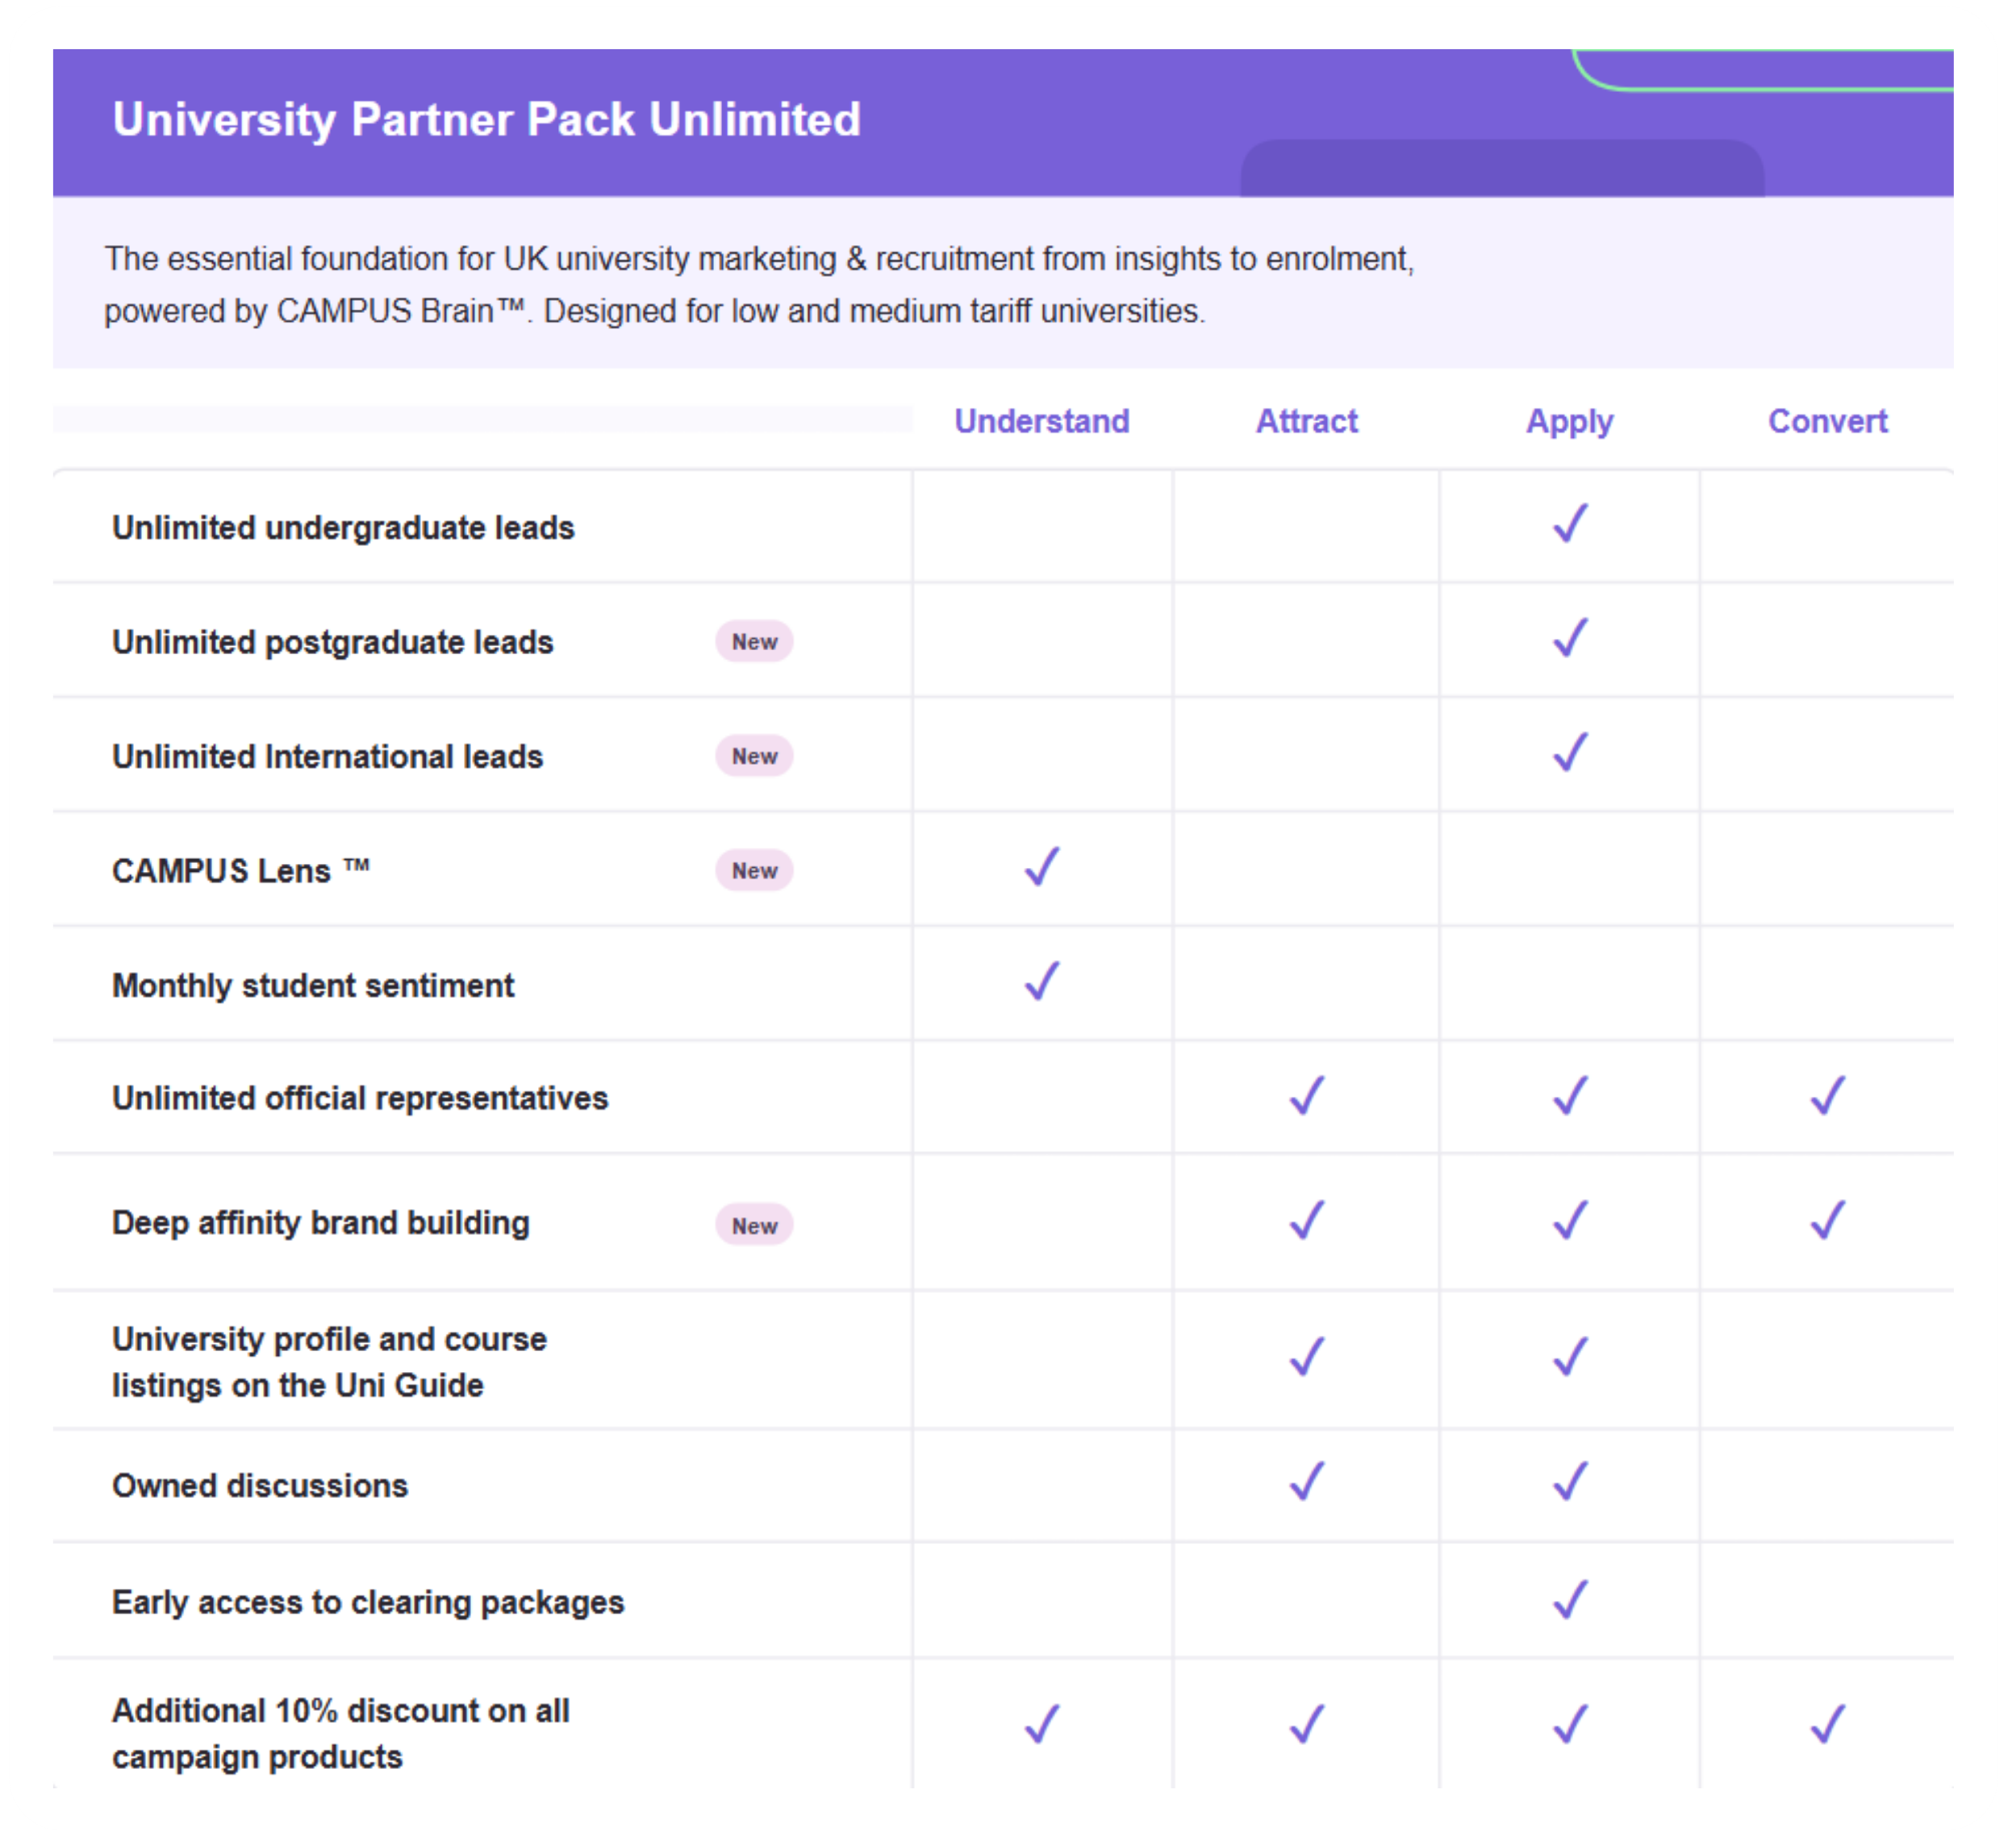Click Attract checkmark for Unlimited official representatives
The width and height of the screenshot is (2008, 1848).
pos(1306,1095)
